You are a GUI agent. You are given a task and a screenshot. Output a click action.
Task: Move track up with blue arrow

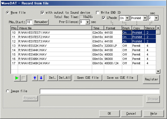pyautogui.click(x=35, y=78)
